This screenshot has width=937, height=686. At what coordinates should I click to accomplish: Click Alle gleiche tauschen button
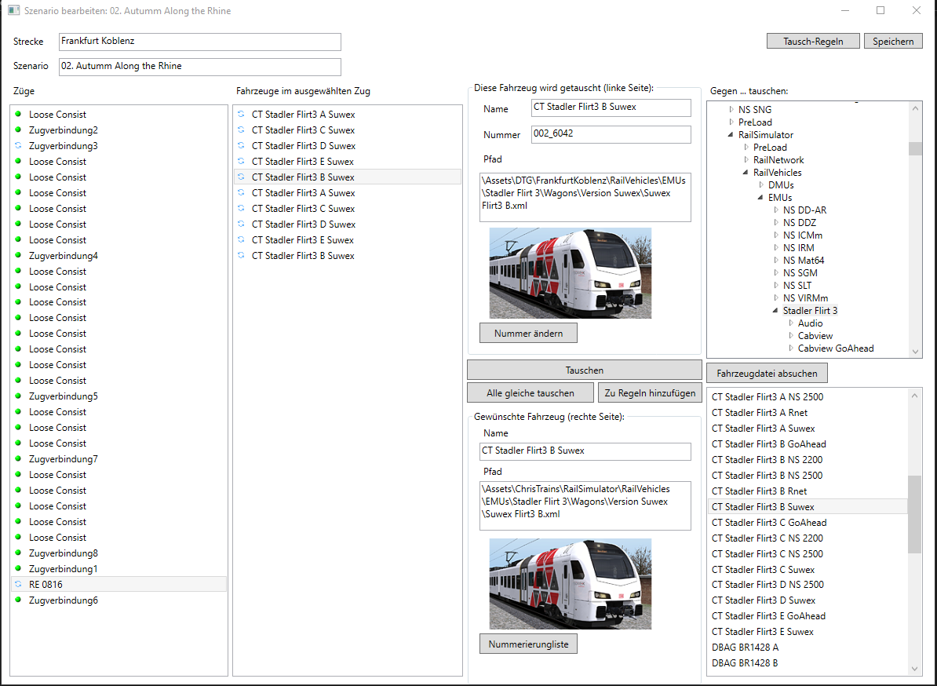(x=530, y=393)
